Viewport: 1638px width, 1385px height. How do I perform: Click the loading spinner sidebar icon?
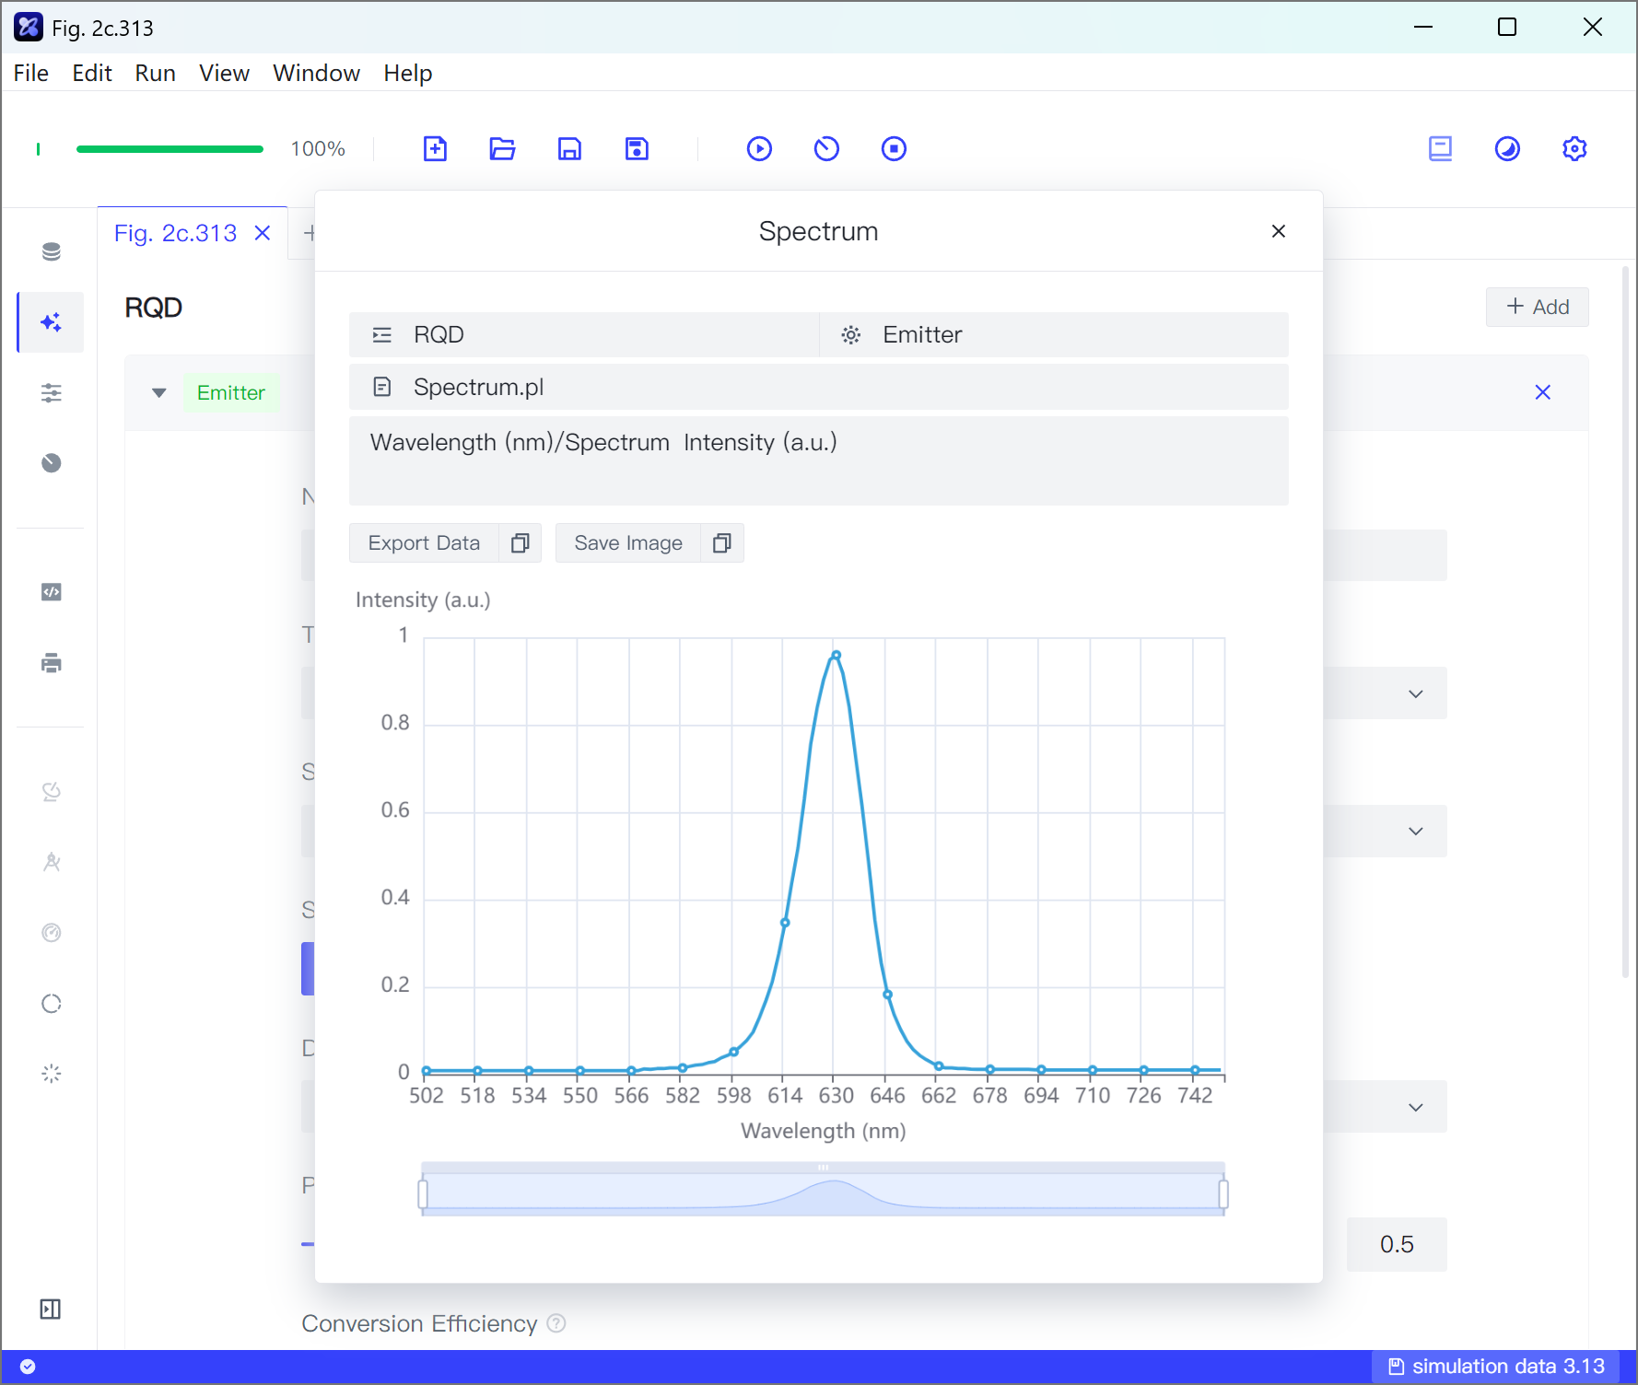[x=52, y=1074]
